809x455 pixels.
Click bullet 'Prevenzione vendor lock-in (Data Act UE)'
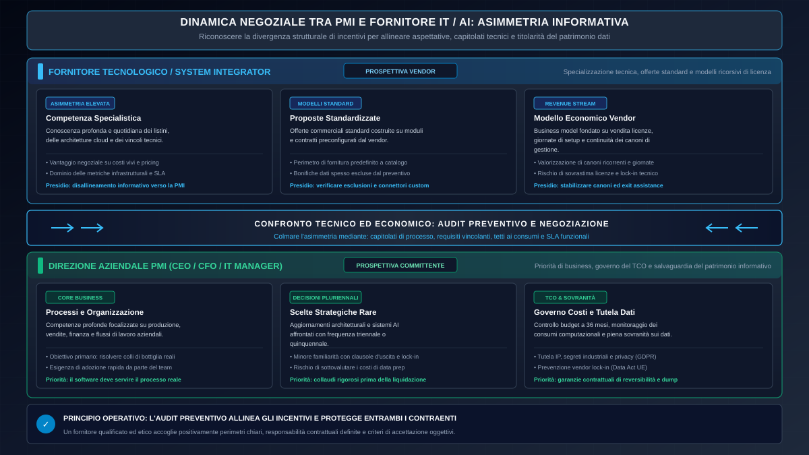[x=591, y=367]
